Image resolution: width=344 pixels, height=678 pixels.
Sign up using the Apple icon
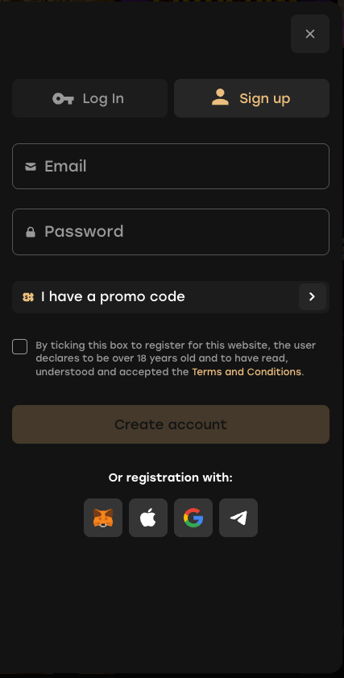(x=148, y=518)
